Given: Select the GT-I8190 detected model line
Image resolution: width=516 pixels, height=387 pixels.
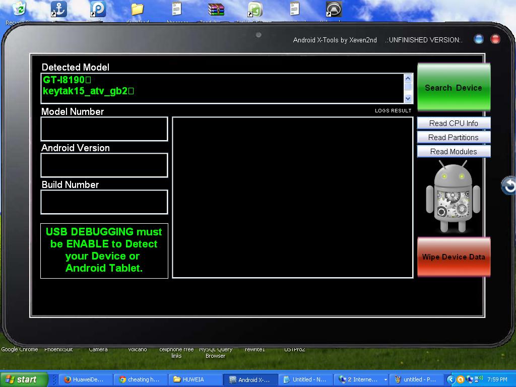Looking at the screenshot, I should point(67,80).
